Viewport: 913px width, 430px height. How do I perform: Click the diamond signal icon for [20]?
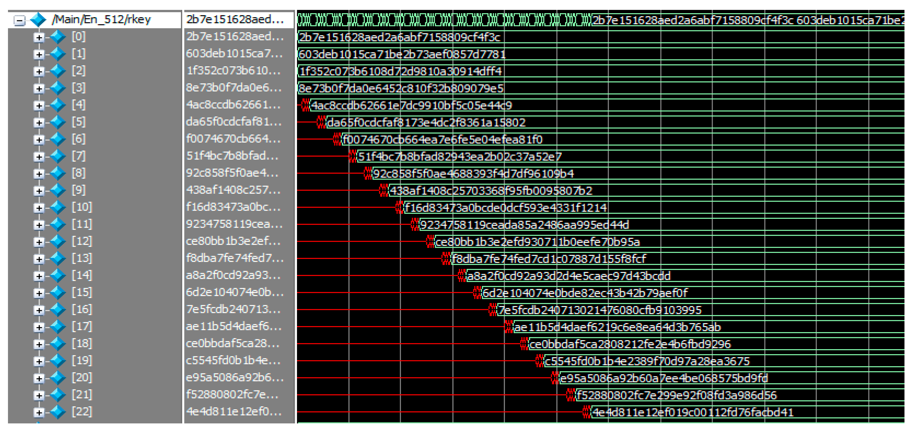(58, 378)
